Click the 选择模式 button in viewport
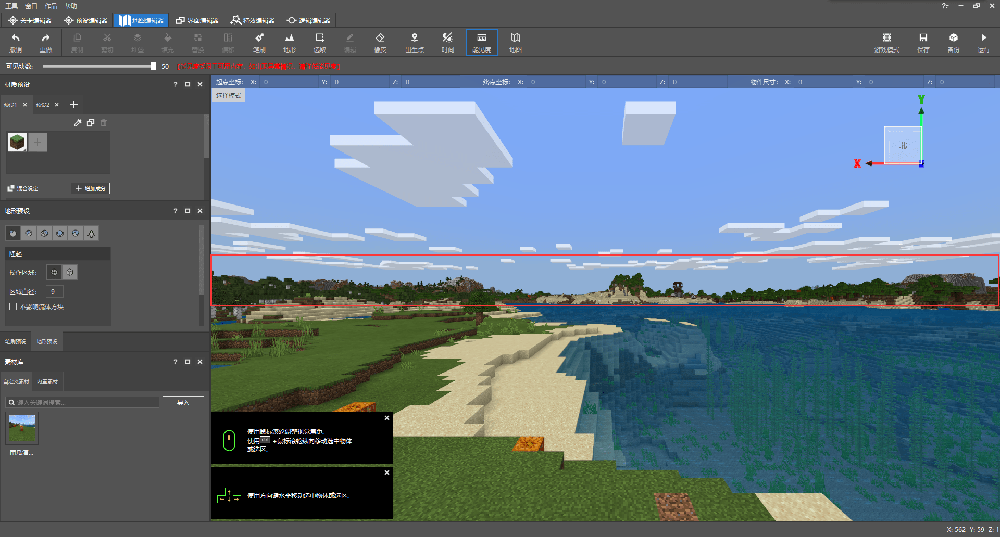The image size is (1000, 537). (229, 95)
